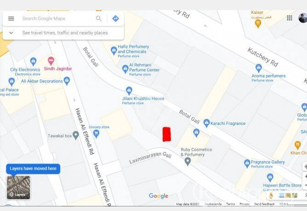Open directions with the blue arrow icon
This screenshot has width=307, height=211.
115,18
